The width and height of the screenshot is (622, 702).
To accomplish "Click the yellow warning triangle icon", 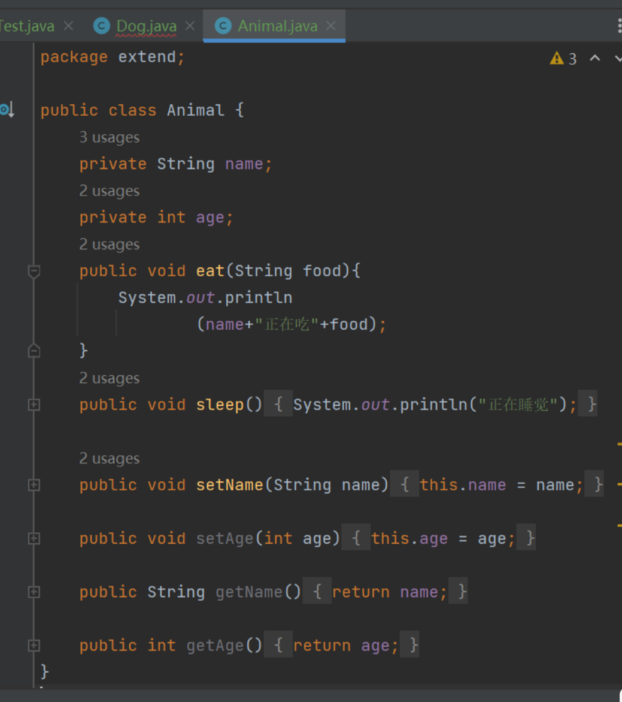I will tap(557, 58).
